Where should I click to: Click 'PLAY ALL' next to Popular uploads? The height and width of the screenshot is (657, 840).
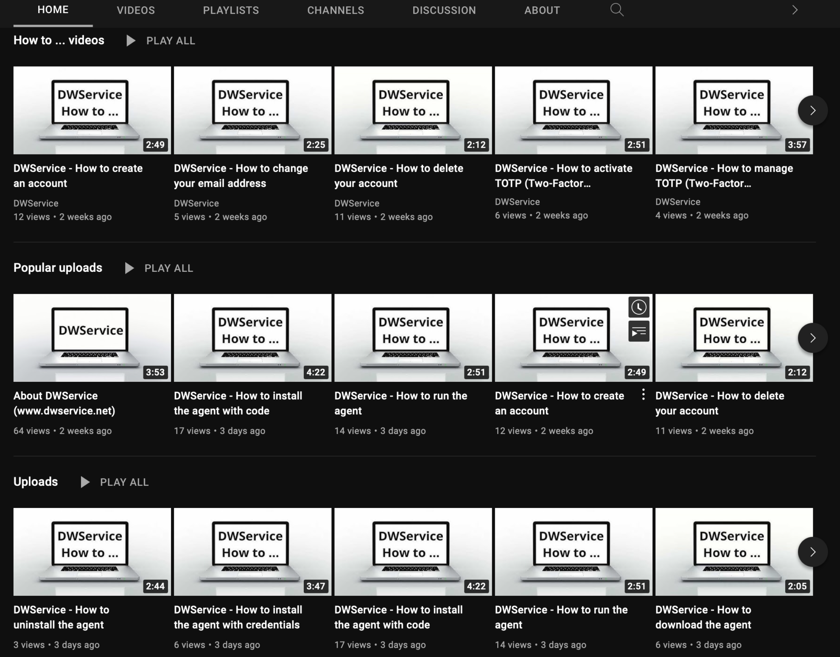click(x=168, y=268)
